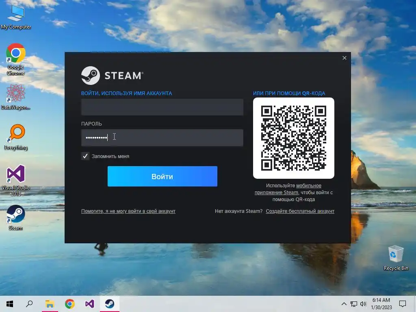Click the "ВОЙТИ, ИСПОЛЬЗУЯ ИМЯ АККАУНТА" label
The image size is (416, 312).
coord(127,93)
